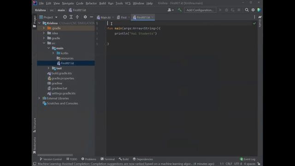
Task: Select gradlew.bat file
Action: [59, 88]
